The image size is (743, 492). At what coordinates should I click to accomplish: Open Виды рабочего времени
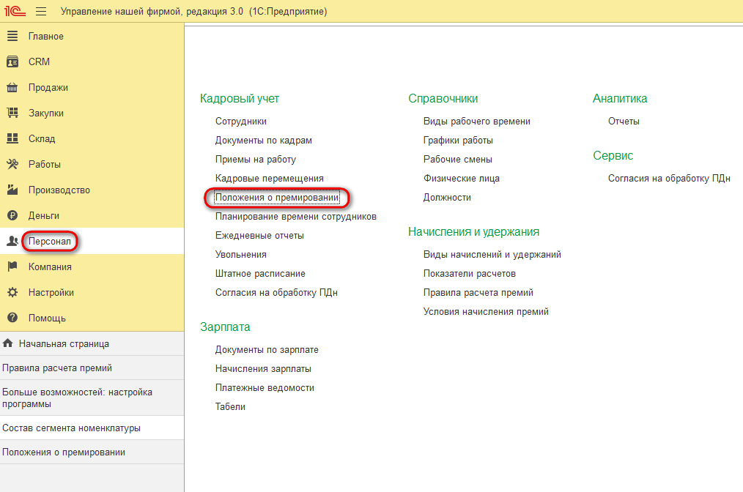[x=477, y=122]
